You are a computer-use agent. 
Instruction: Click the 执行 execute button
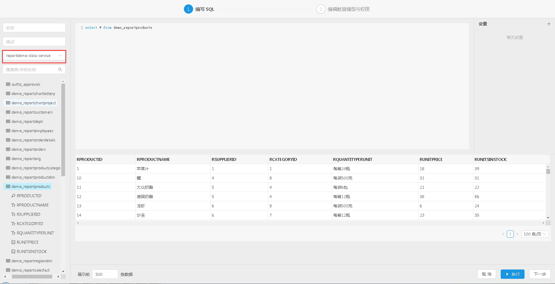(512, 274)
